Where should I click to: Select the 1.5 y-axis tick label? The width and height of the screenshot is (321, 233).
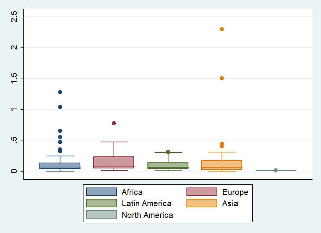pos(14,79)
